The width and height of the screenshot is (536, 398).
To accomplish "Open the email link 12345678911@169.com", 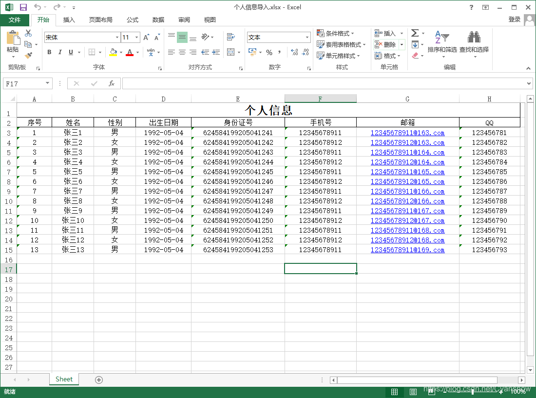I will click(x=407, y=250).
